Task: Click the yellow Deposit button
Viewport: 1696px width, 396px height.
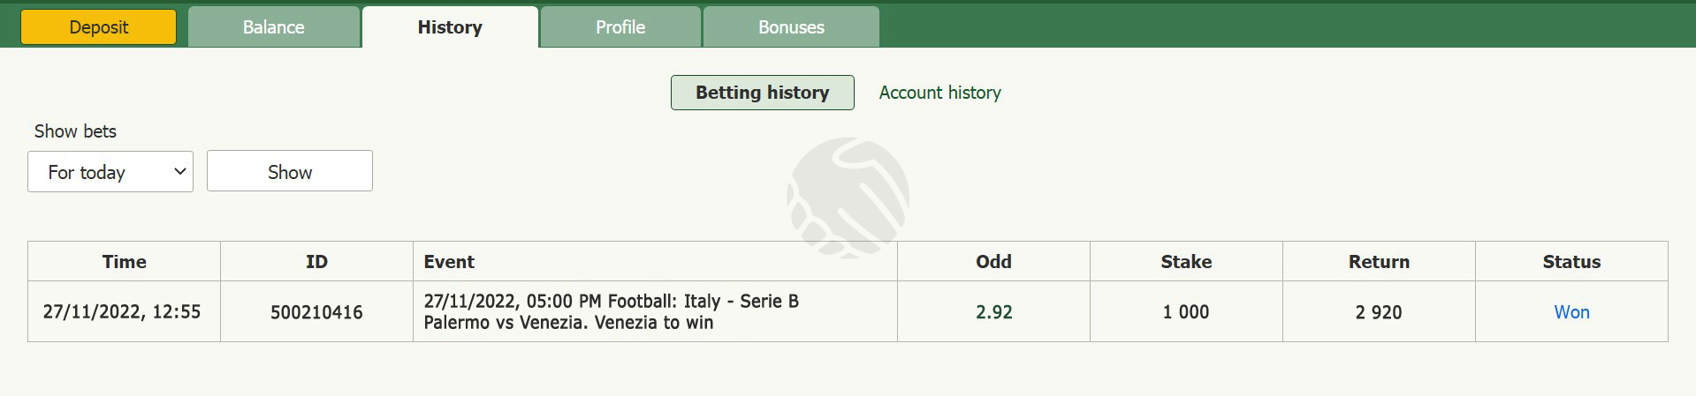Action: coord(98,27)
